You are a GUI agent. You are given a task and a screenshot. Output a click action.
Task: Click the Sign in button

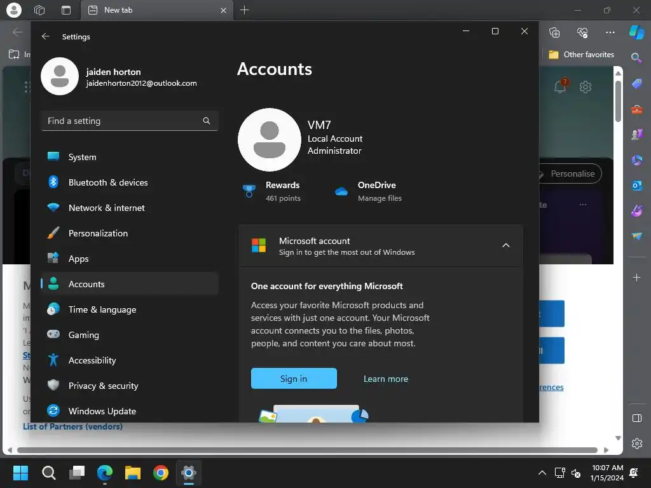[x=294, y=379]
